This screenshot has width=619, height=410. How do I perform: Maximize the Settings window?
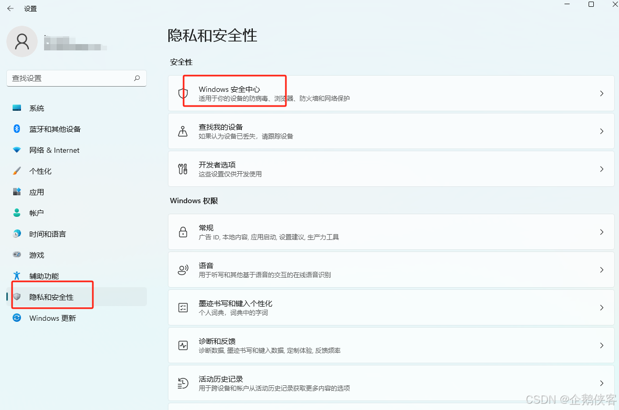(x=591, y=4)
